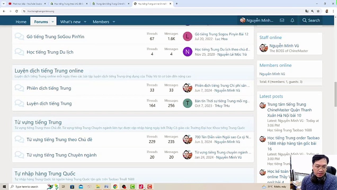
Task: Click the zoom magnifier icon in address bar
Action: (313, 11)
